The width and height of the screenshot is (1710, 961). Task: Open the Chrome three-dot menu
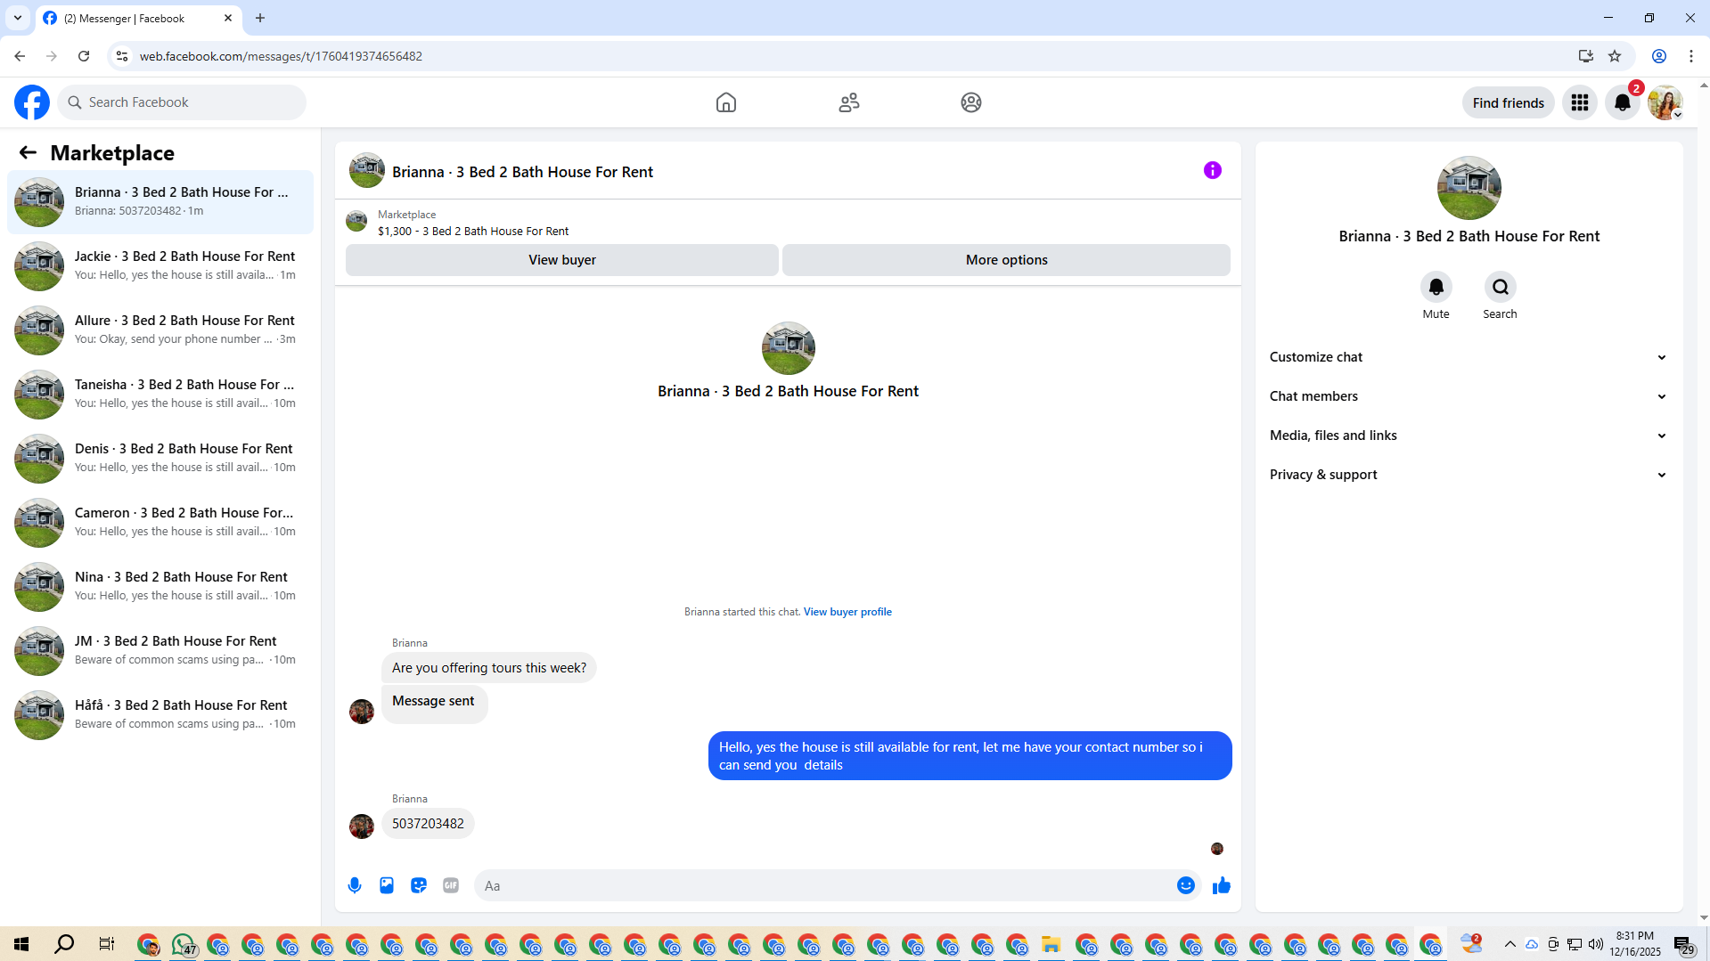point(1691,56)
